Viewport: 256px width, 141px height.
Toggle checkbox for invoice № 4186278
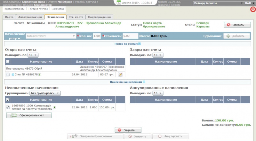click(x=8, y=74)
